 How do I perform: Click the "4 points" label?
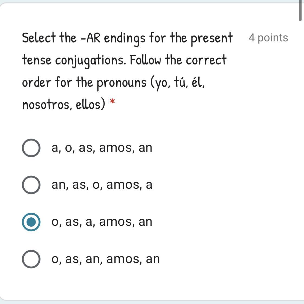click(x=268, y=38)
